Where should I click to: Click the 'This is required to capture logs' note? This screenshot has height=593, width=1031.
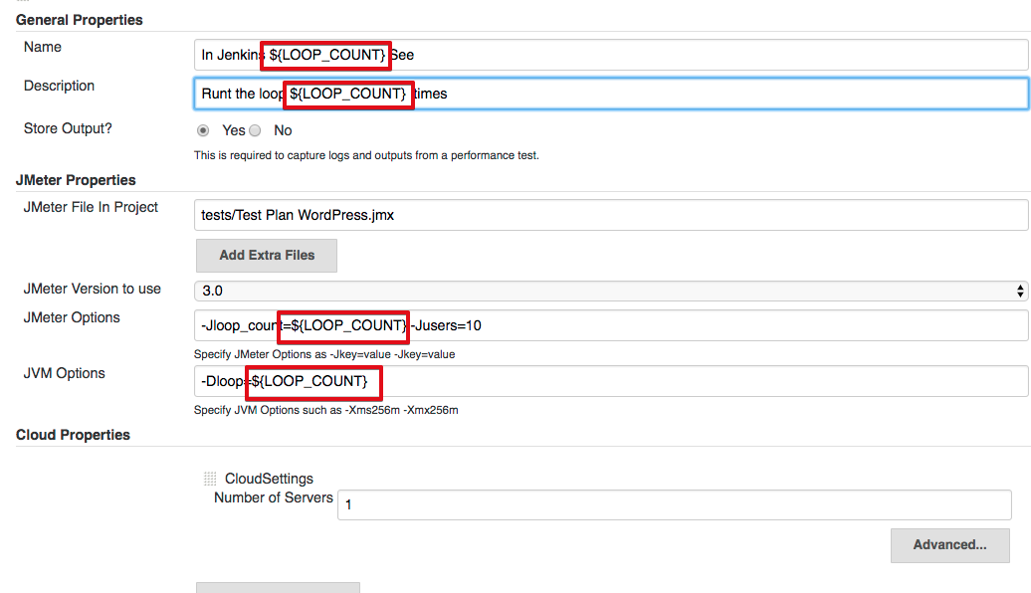tap(366, 156)
